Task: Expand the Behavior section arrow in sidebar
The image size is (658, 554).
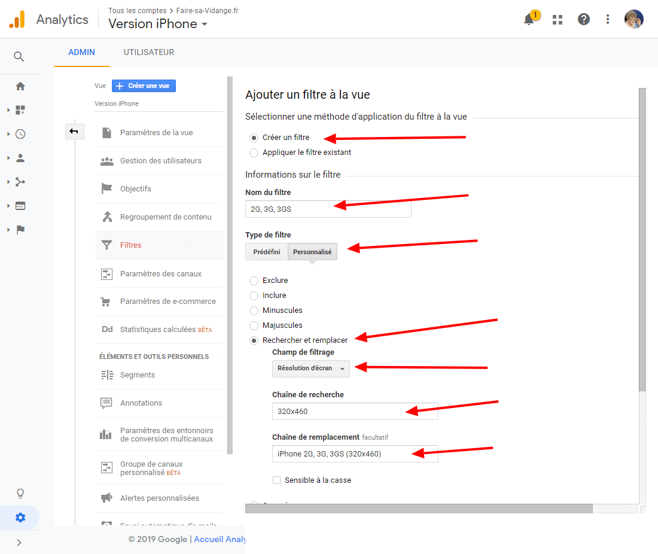Action: [8, 206]
